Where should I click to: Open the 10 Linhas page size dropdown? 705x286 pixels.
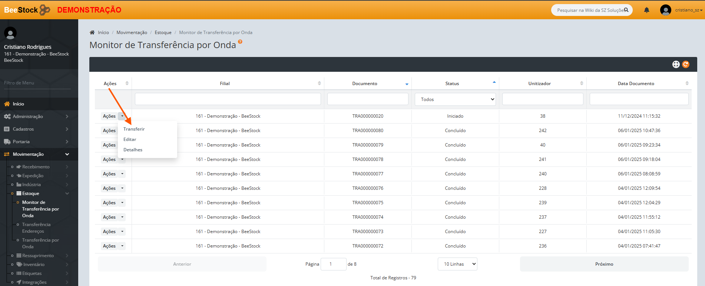pyautogui.click(x=457, y=264)
